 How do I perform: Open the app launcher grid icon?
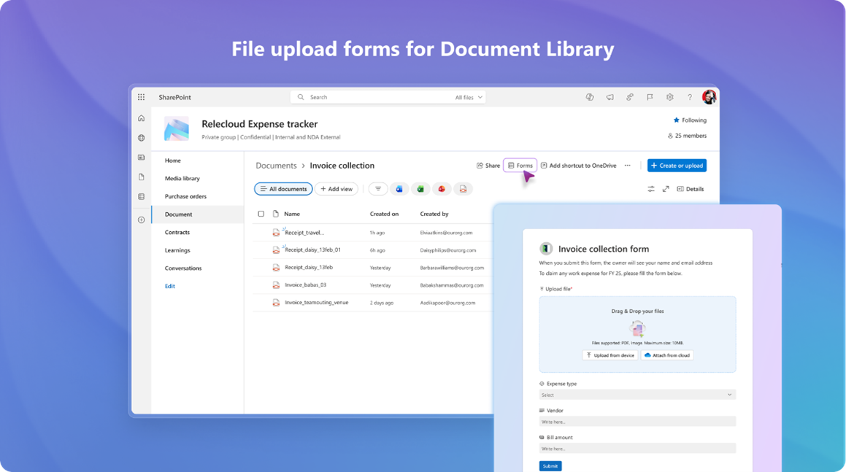tap(142, 97)
